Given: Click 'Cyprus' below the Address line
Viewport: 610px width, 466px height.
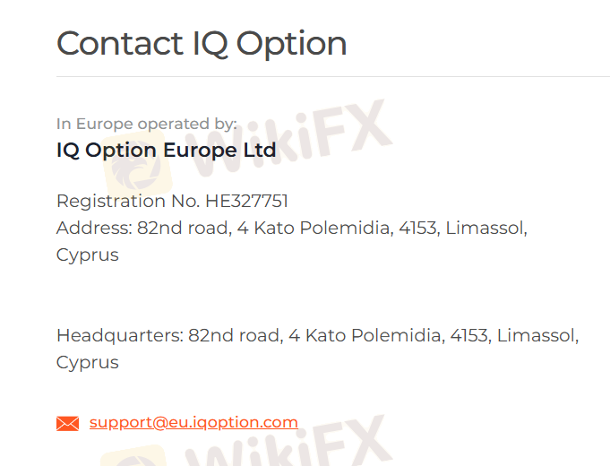Looking at the screenshot, I should [x=88, y=255].
